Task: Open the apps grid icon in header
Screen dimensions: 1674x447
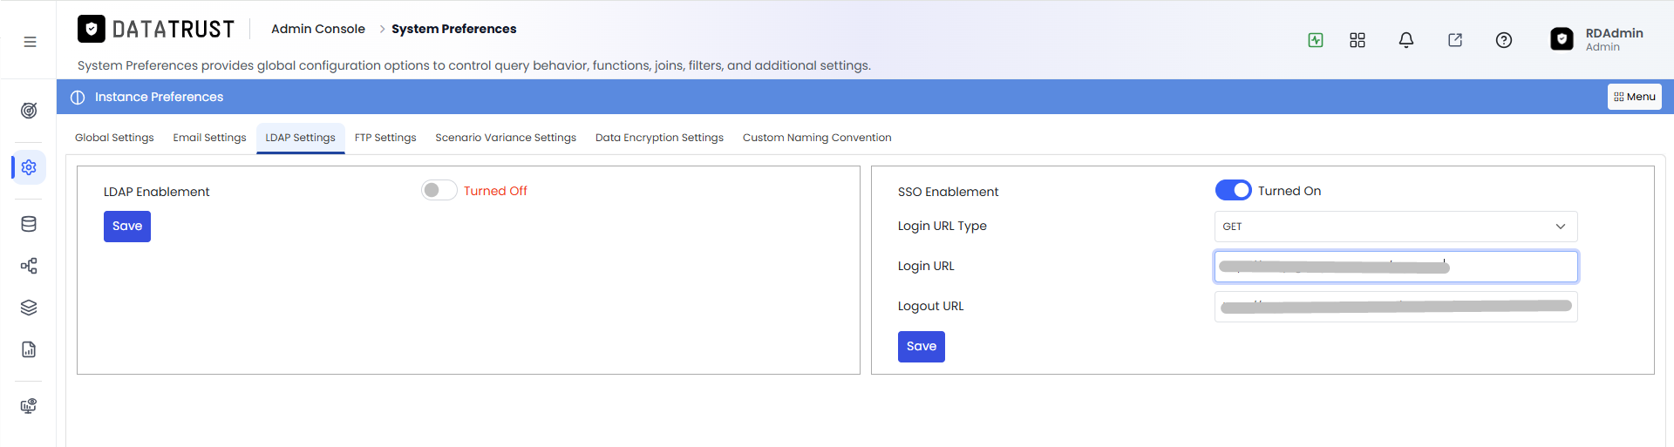Action: pos(1358,40)
